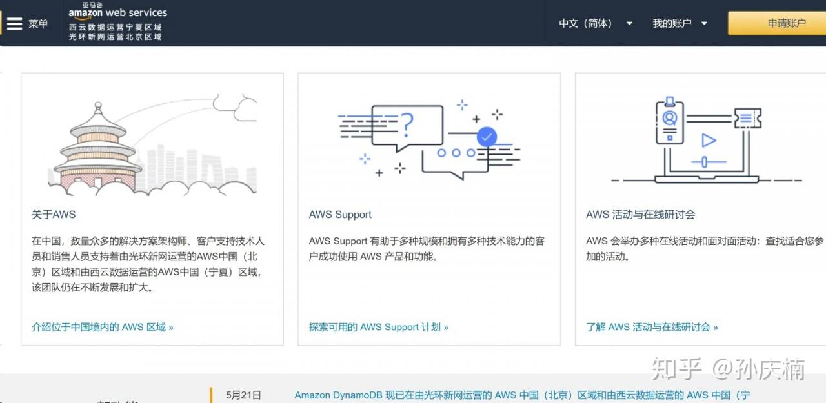
Task: Click the 5月21日 news date
Action: (x=244, y=395)
